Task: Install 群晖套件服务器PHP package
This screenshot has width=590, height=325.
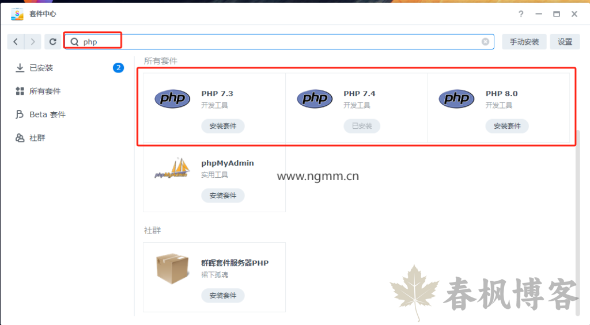Action: click(x=223, y=295)
